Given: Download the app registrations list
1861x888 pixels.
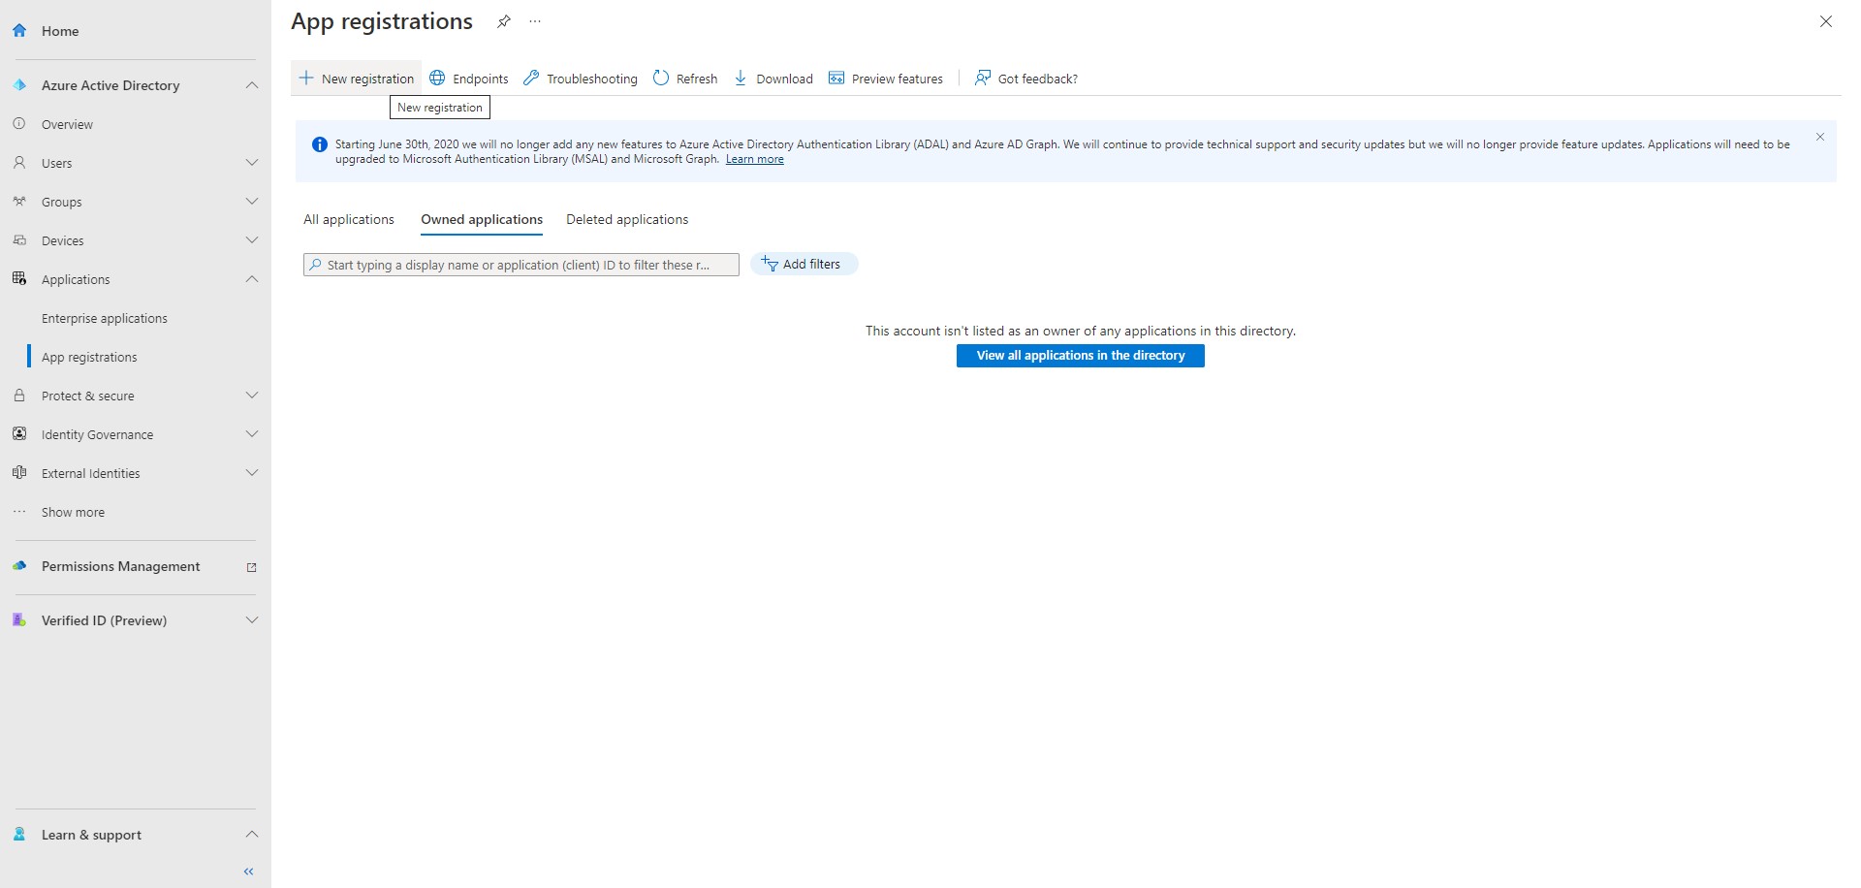Looking at the screenshot, I should click(x=773, y=78).
